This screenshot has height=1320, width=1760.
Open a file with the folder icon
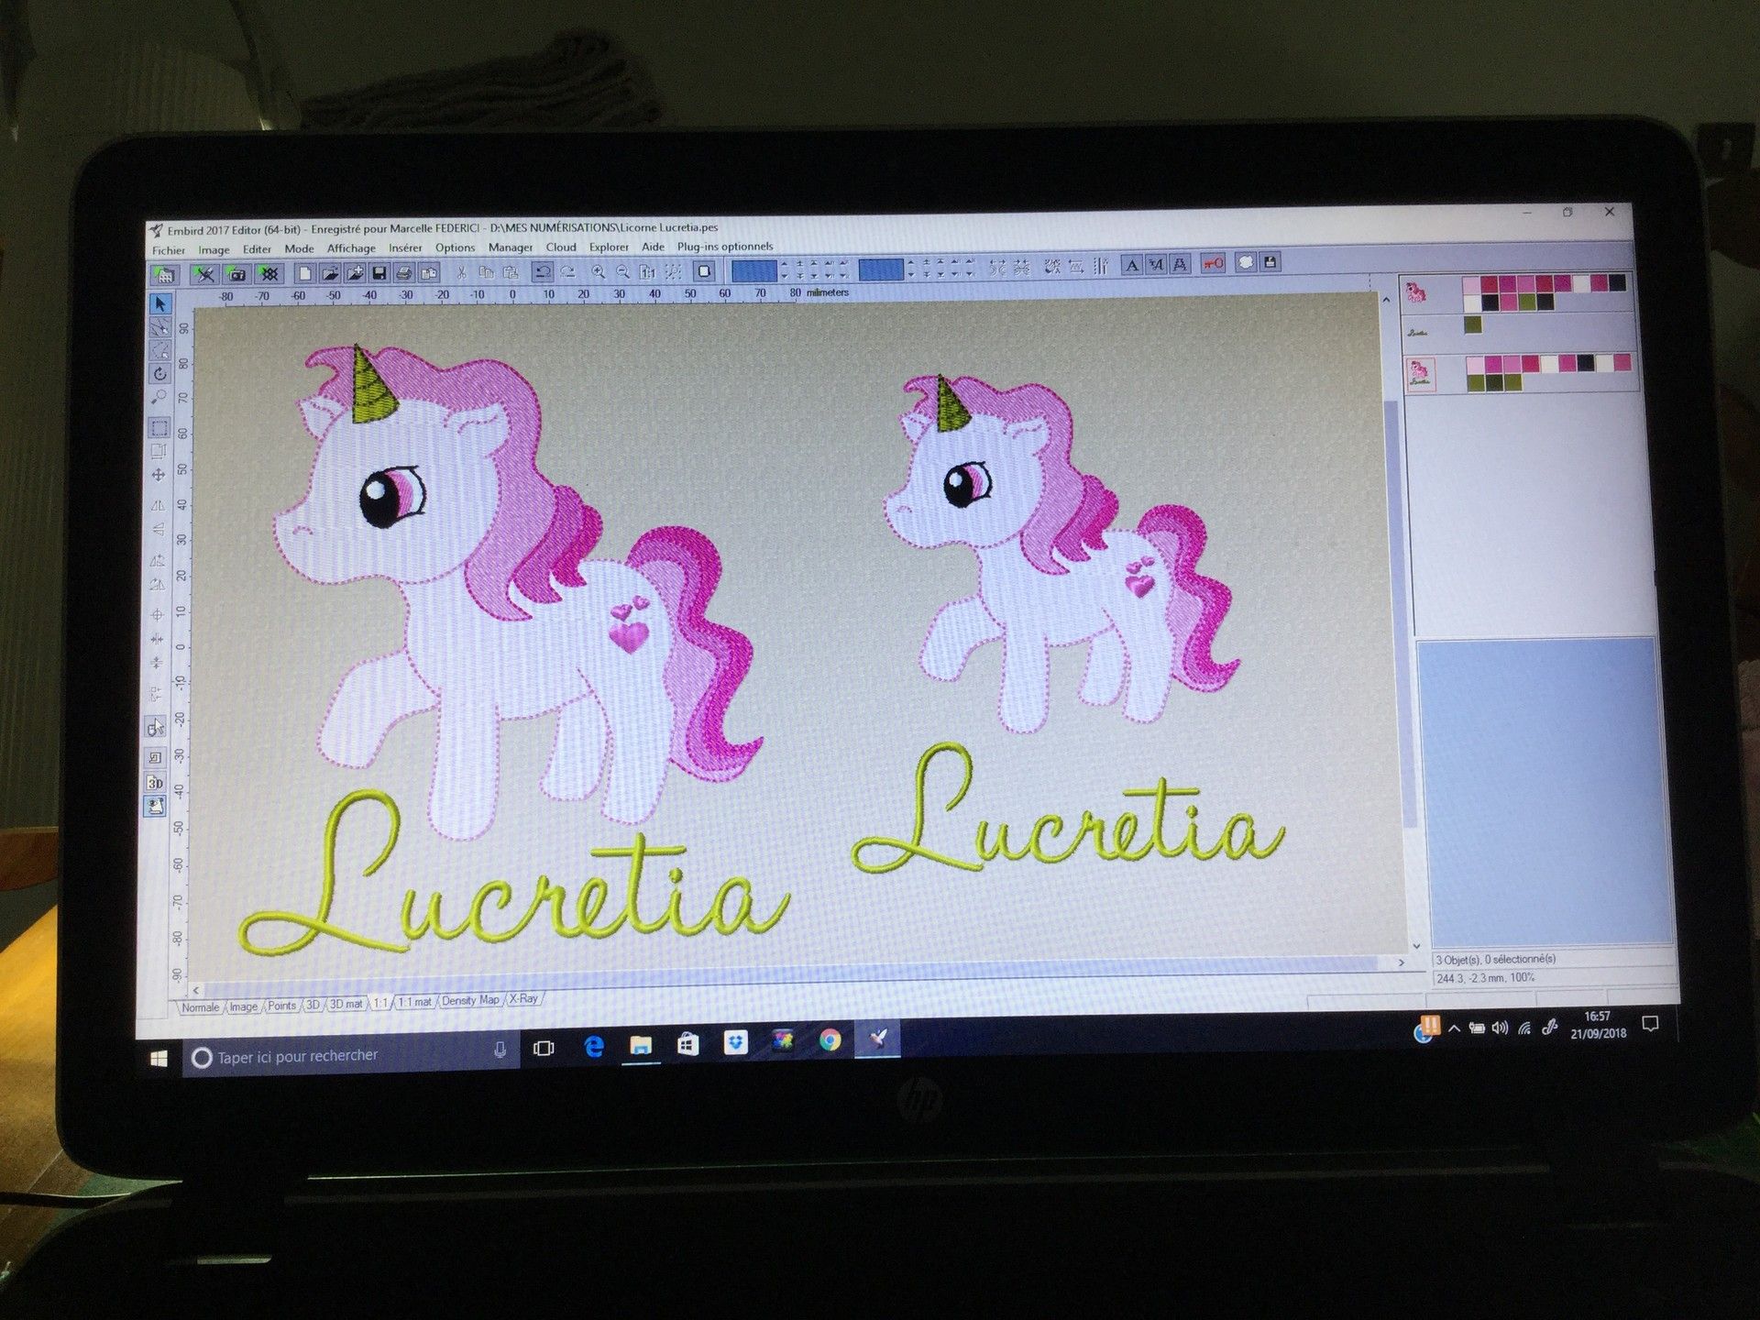coord(330,272)
